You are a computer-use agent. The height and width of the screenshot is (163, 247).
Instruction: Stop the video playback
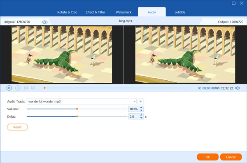point(18,88)
